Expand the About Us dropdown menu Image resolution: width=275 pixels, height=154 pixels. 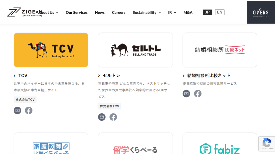click(48, 13)
